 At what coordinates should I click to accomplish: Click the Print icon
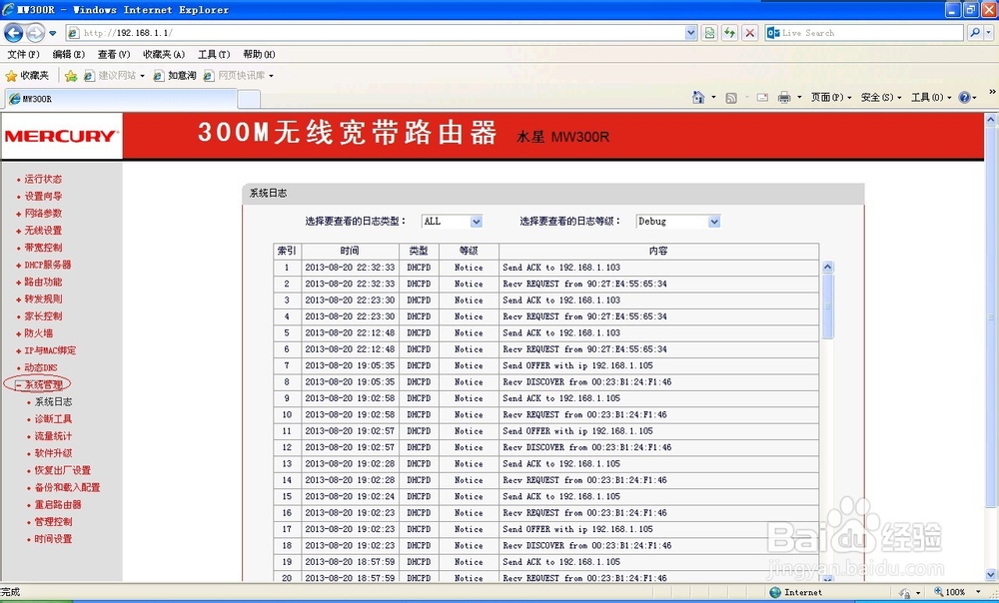click(x=784, y=98)
